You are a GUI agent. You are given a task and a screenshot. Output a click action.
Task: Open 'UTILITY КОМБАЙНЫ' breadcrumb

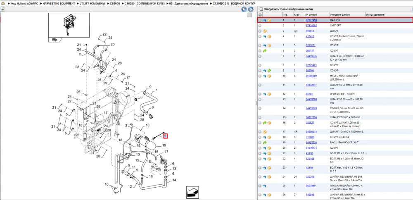click(x=93, y=3)
